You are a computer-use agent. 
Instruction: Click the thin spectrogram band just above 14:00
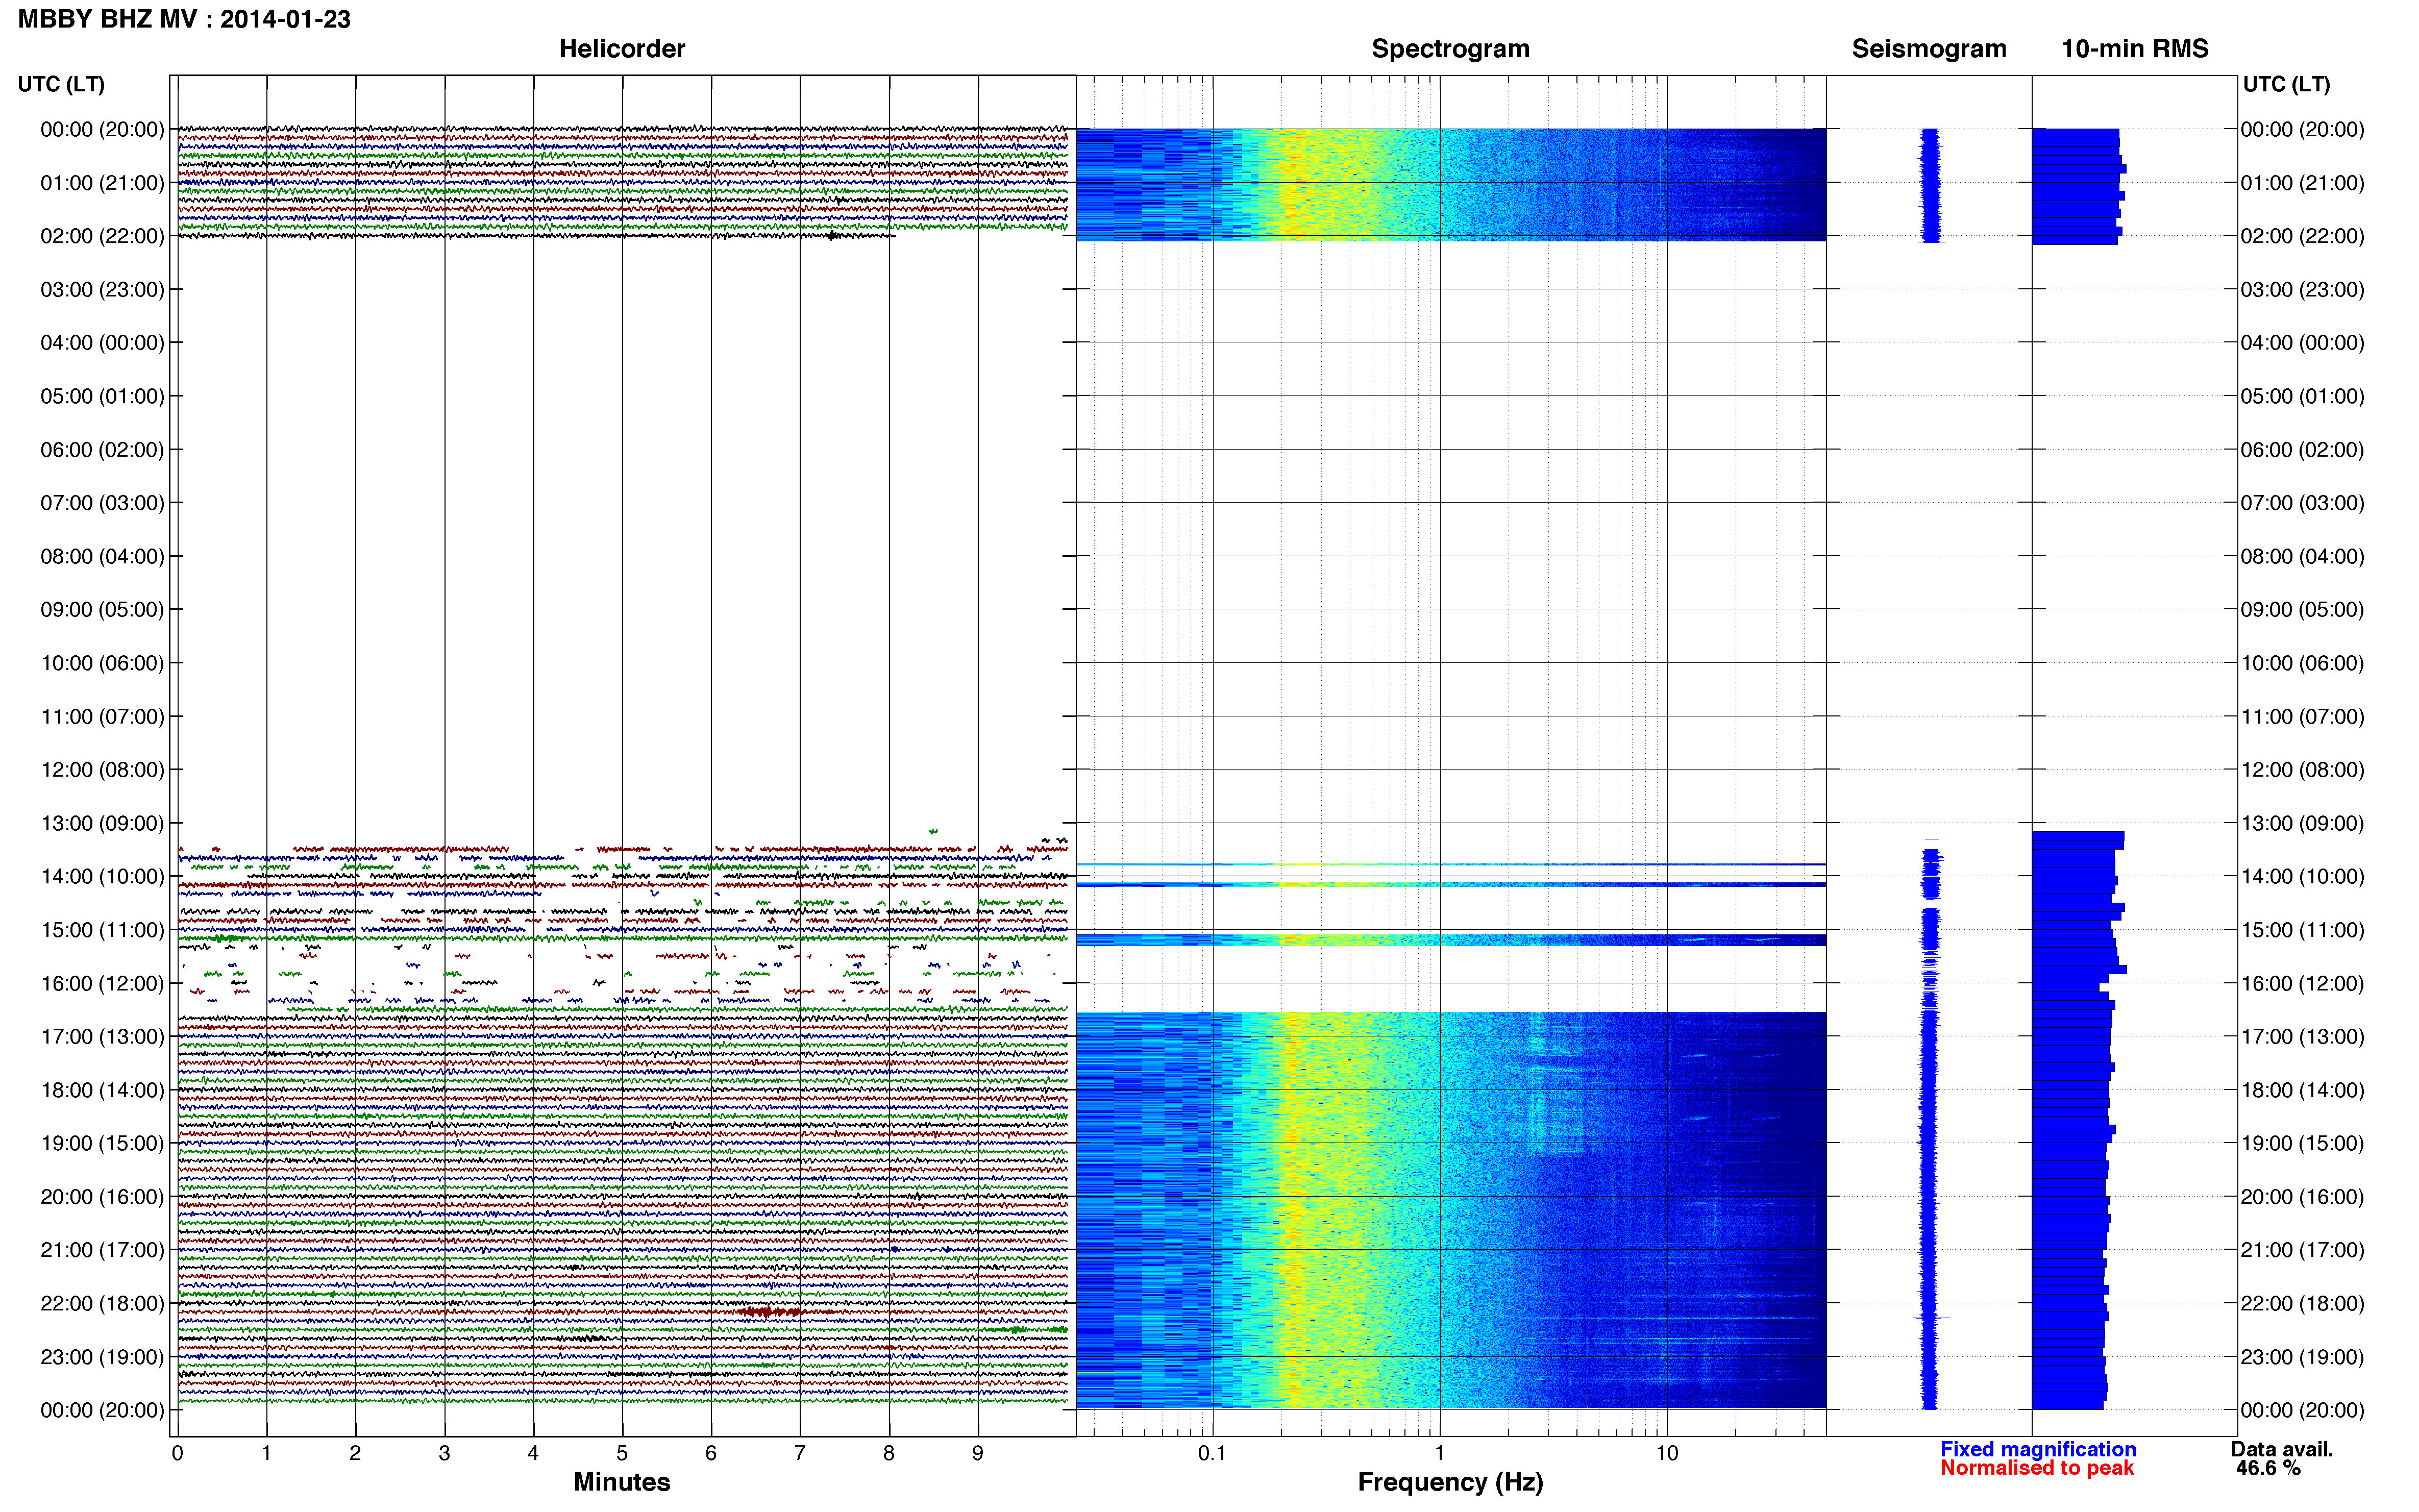tap(1450, 864)
